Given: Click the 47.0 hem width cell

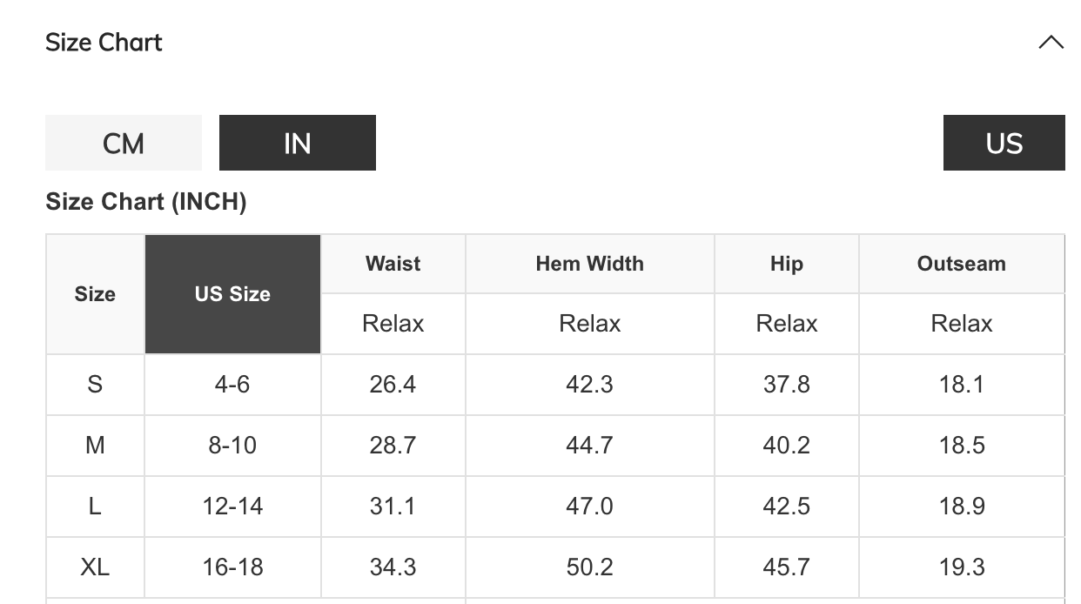Looking at the screenshot, I should [589, 507].
